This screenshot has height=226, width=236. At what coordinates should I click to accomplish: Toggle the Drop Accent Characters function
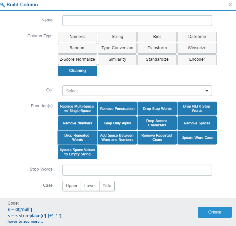click(157, 123)
